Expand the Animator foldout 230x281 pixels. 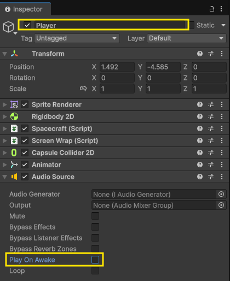(x=4, y=165)
